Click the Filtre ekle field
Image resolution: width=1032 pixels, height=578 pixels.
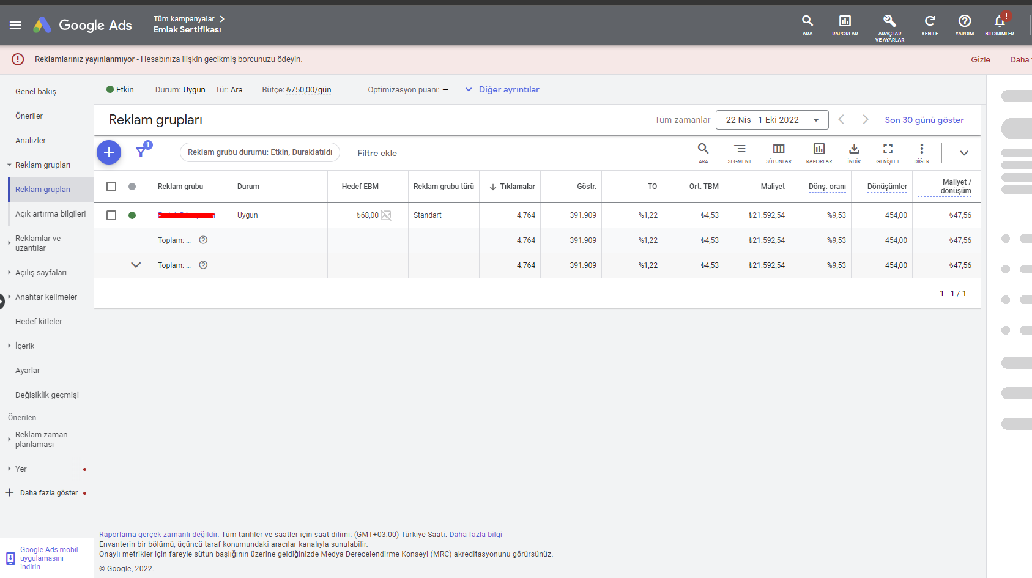377,153
